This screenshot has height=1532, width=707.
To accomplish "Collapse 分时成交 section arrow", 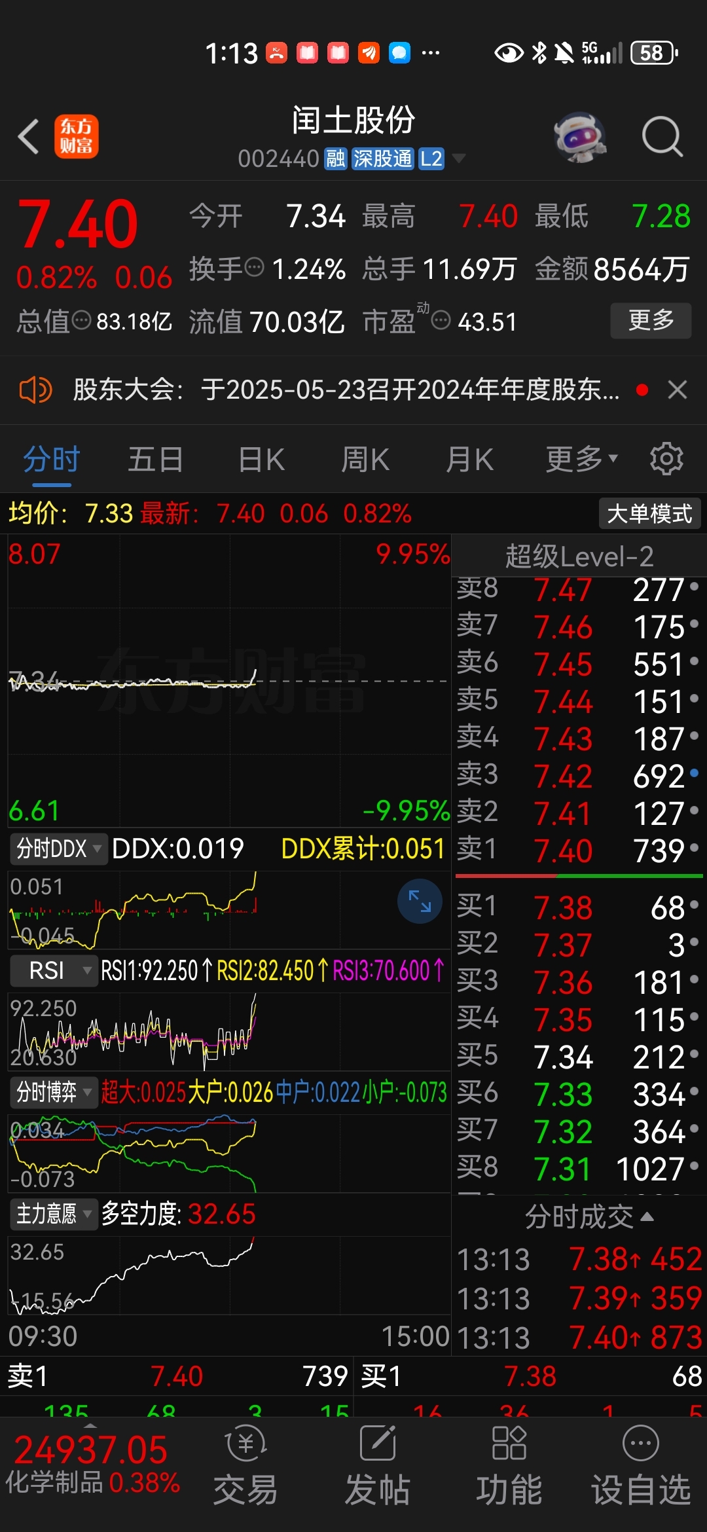I will [x=647, y=1216].
